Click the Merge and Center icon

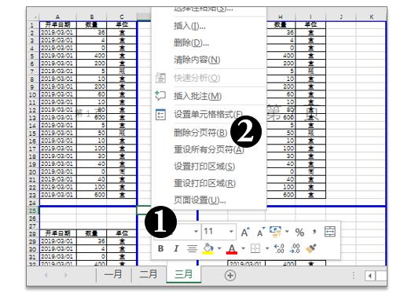coord(330,232)
